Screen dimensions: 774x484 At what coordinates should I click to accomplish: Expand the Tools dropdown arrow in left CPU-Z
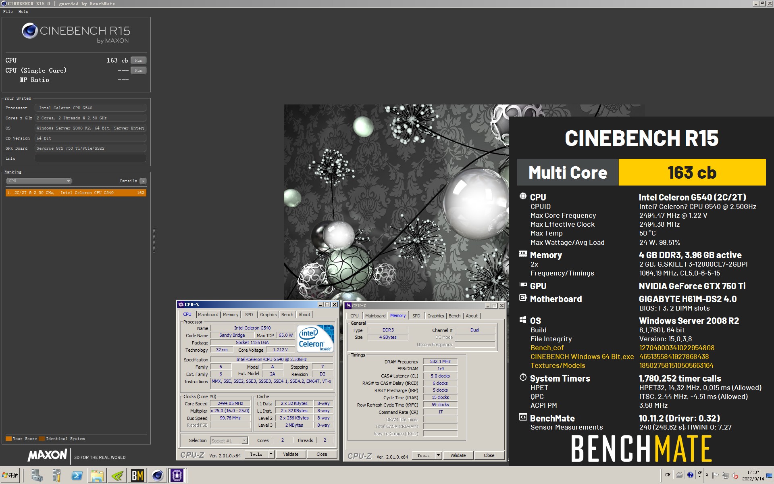(271, 454)
